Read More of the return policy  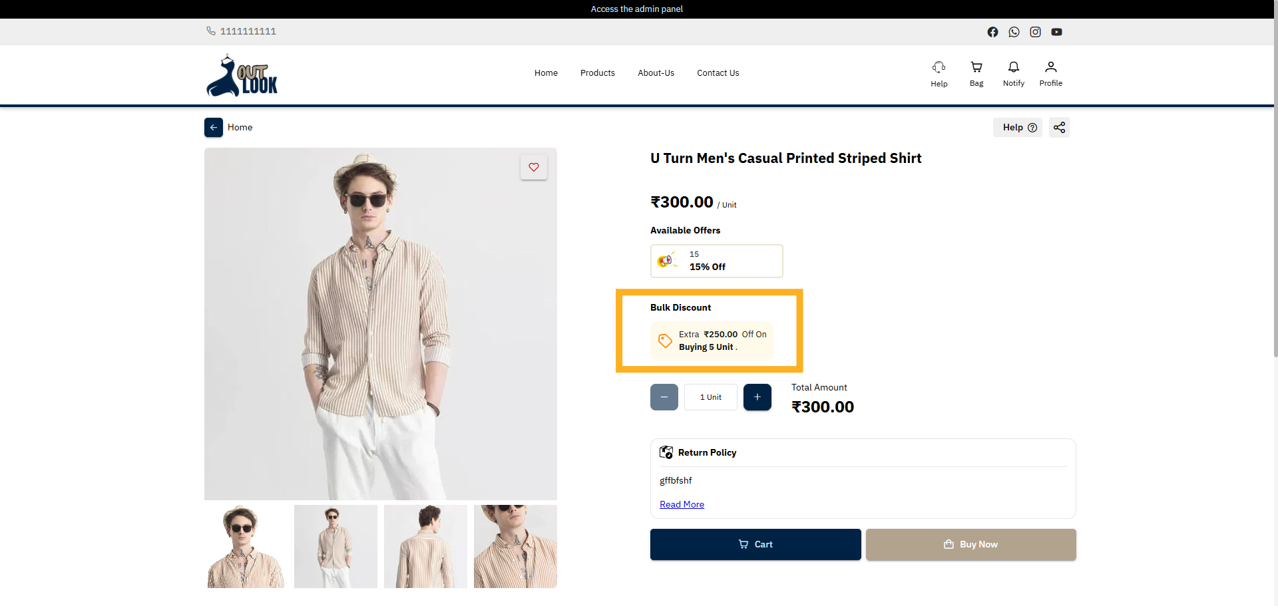pyautogui.click(x=681, y=504)
